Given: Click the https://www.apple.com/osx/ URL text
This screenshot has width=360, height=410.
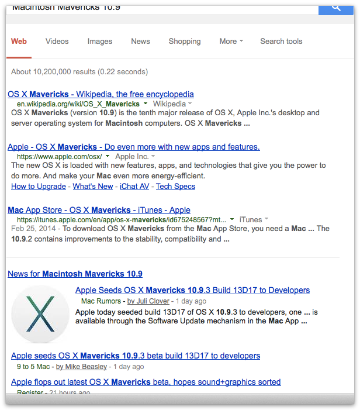Looking at the screenshot, I should (59, 157).
